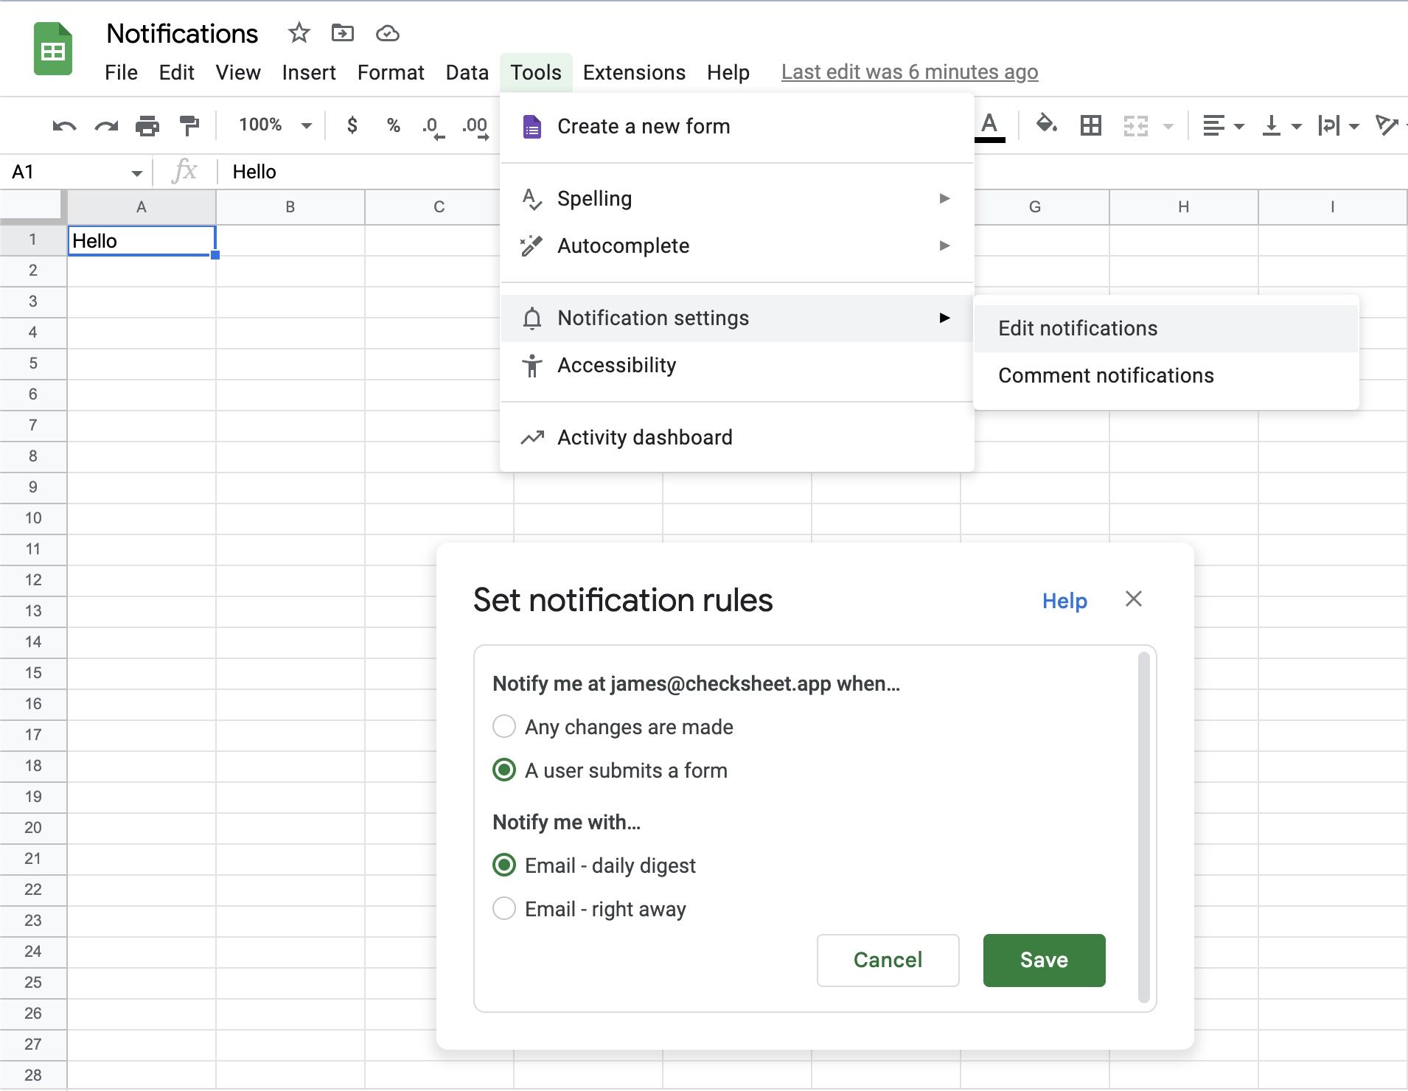Format cell as percent
This screenshot has height=1091, width=1408.
(x=394, y=125)
